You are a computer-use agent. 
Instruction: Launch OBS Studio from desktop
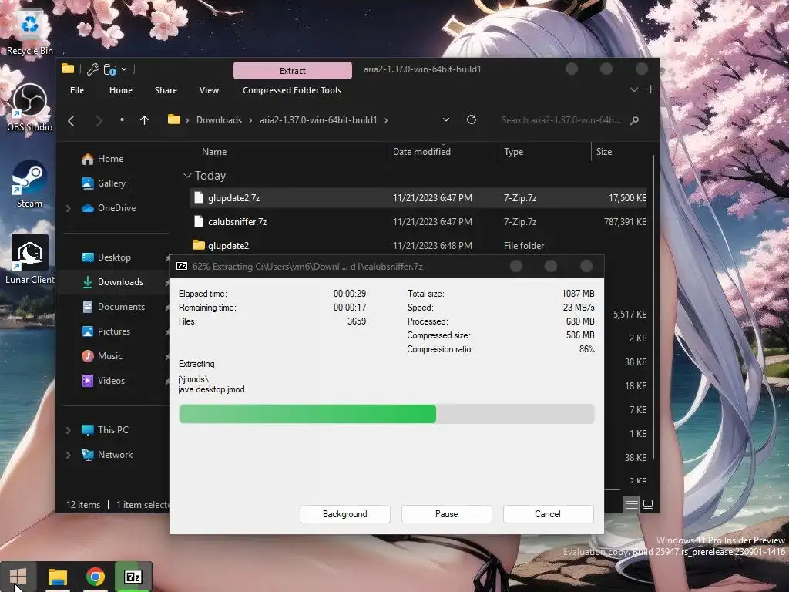[30, 108]
